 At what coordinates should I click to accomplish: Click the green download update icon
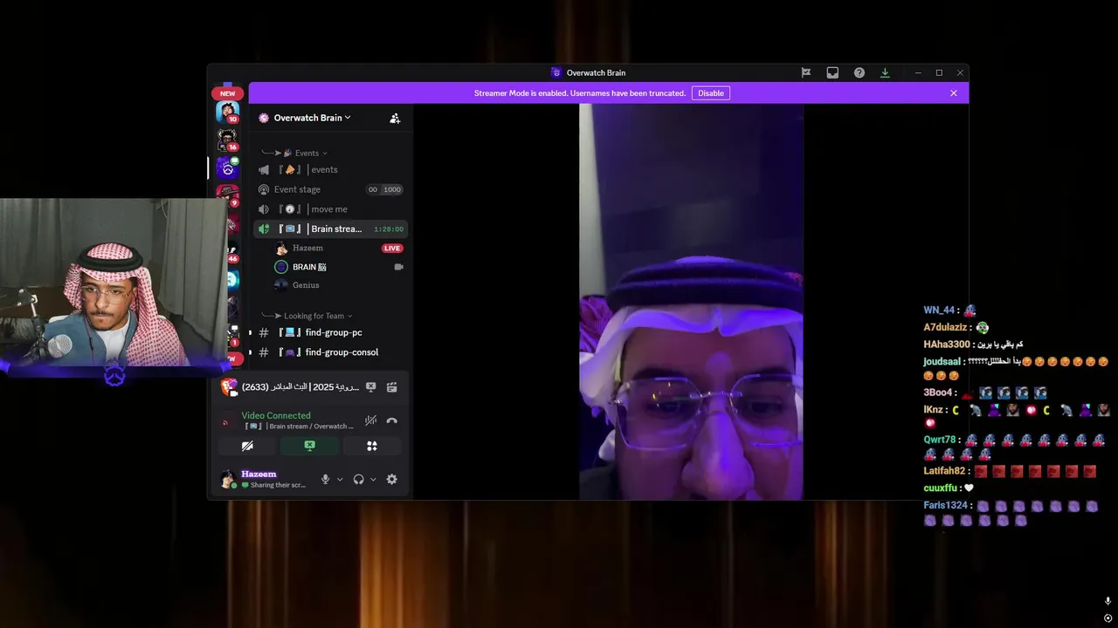click(x=885, y=72)
